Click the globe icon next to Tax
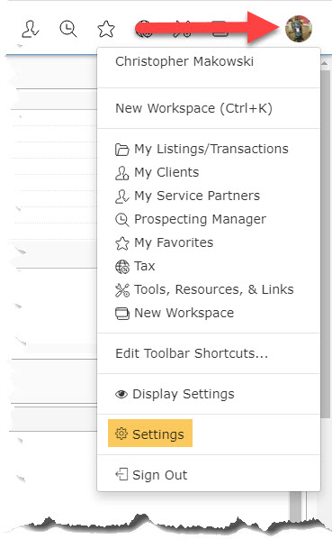The height and width of the screenshot is (539, 332). tap(122, 267)
